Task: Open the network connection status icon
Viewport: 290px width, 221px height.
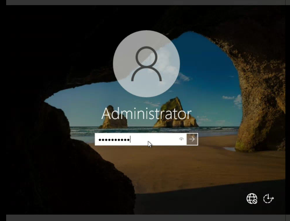Action: click(x=252, y=198)
